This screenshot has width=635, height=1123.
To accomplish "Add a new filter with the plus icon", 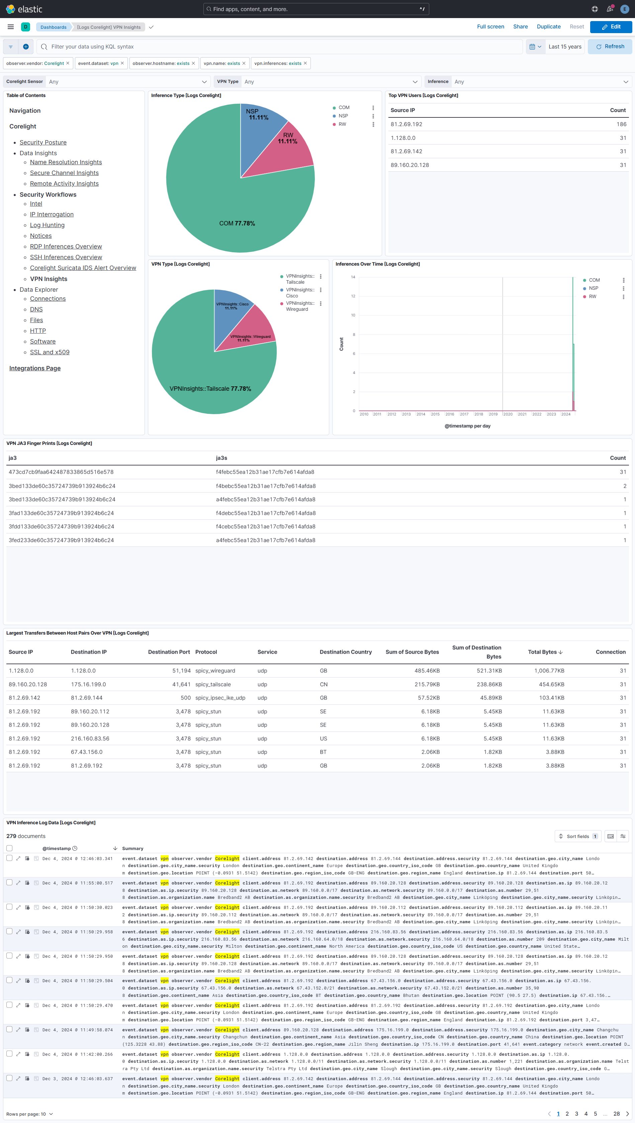I will [26, 46].
